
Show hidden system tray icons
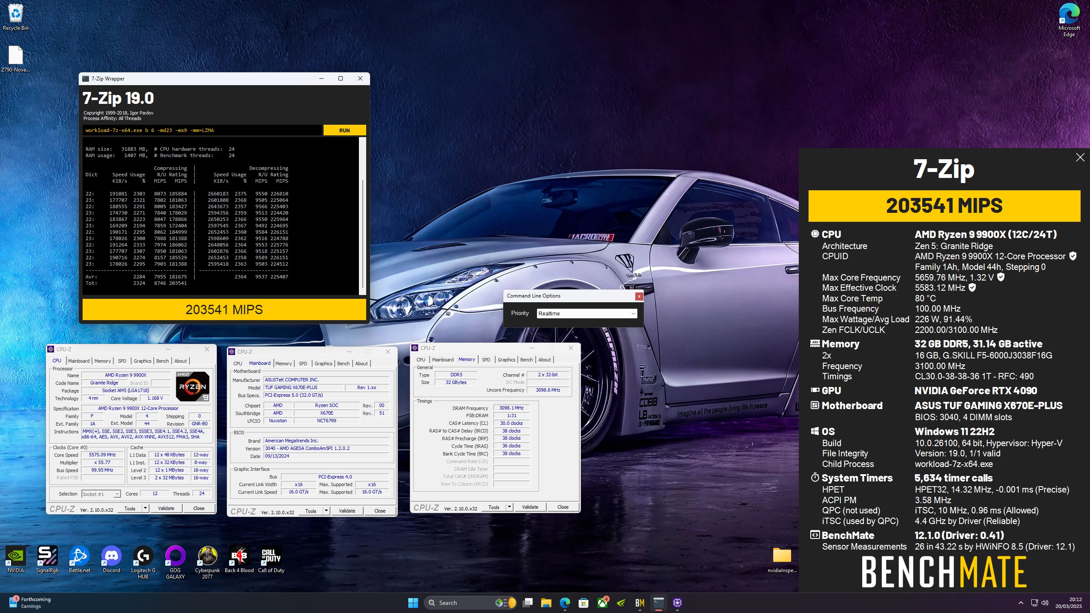click(x=1021, y=603)
